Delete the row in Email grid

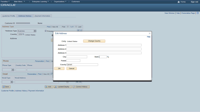(80, 82)
